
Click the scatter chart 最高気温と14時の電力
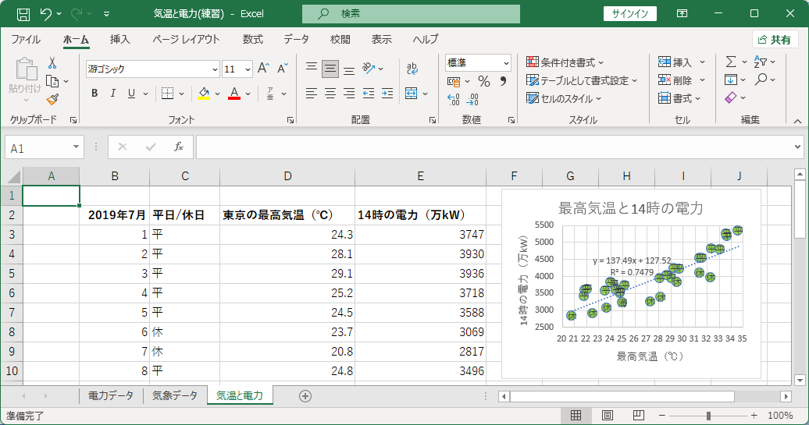tap(631, 283)
